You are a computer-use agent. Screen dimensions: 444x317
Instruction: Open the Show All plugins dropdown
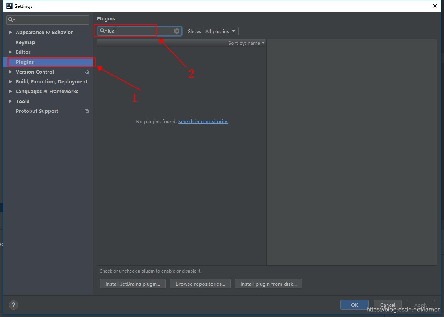(220, 31)
